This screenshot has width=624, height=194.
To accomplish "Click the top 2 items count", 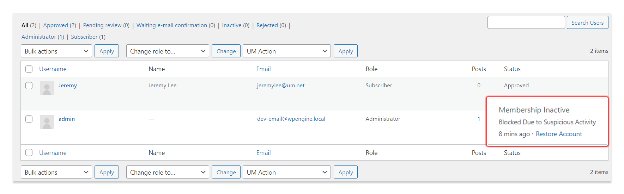I will (x=599, y=51).
